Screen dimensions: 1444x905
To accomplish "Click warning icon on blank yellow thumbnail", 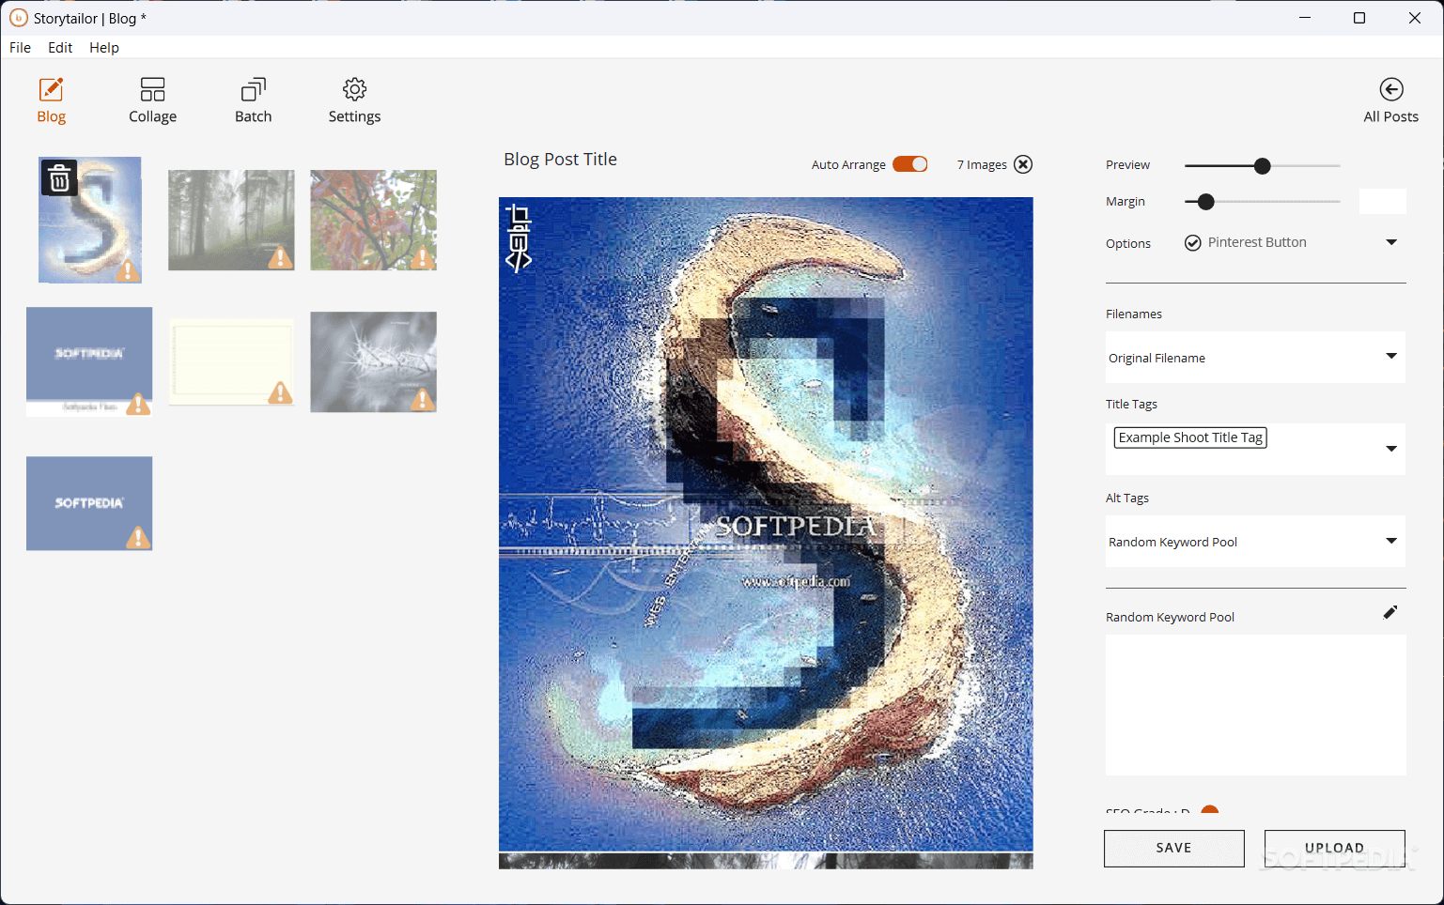I will [279, 392].
